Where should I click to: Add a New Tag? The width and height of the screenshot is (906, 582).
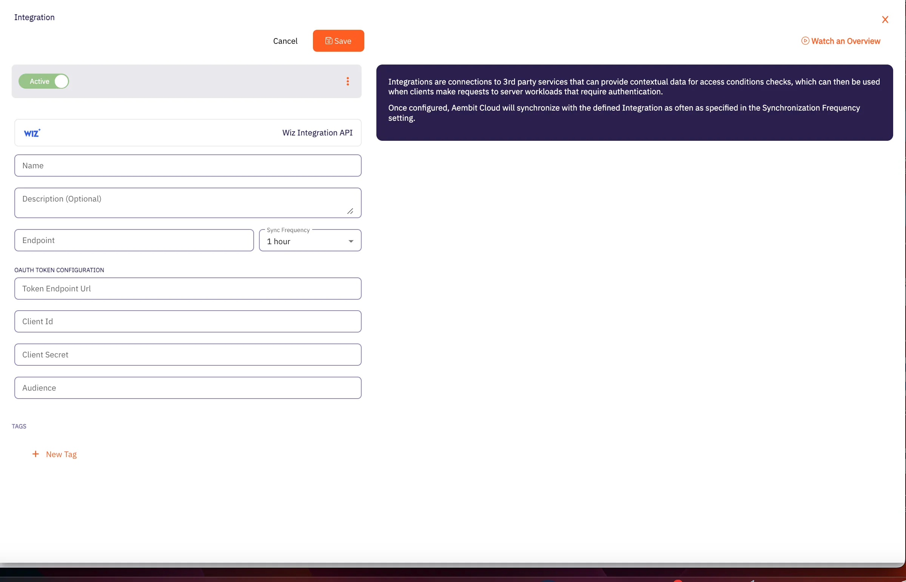point(61,454)
